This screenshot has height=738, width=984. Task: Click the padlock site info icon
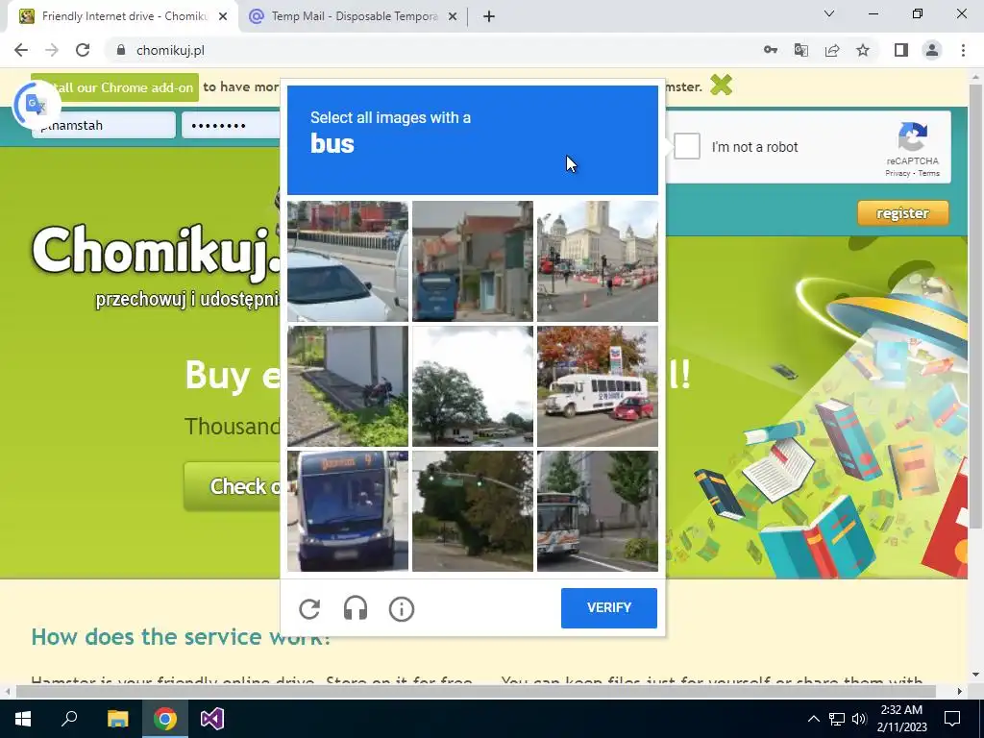click(x=121, y=50)
